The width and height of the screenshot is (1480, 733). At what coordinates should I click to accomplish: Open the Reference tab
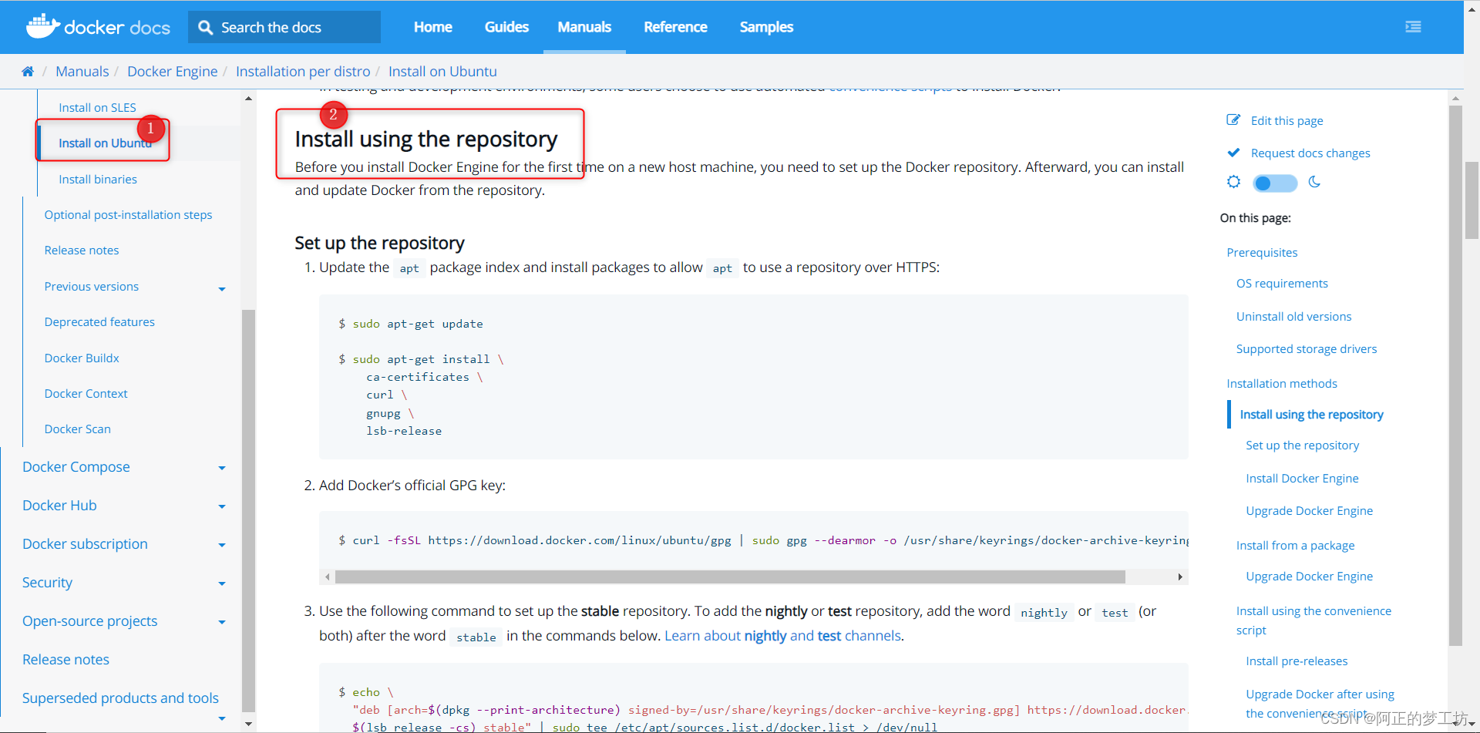[x=675, y=27]
